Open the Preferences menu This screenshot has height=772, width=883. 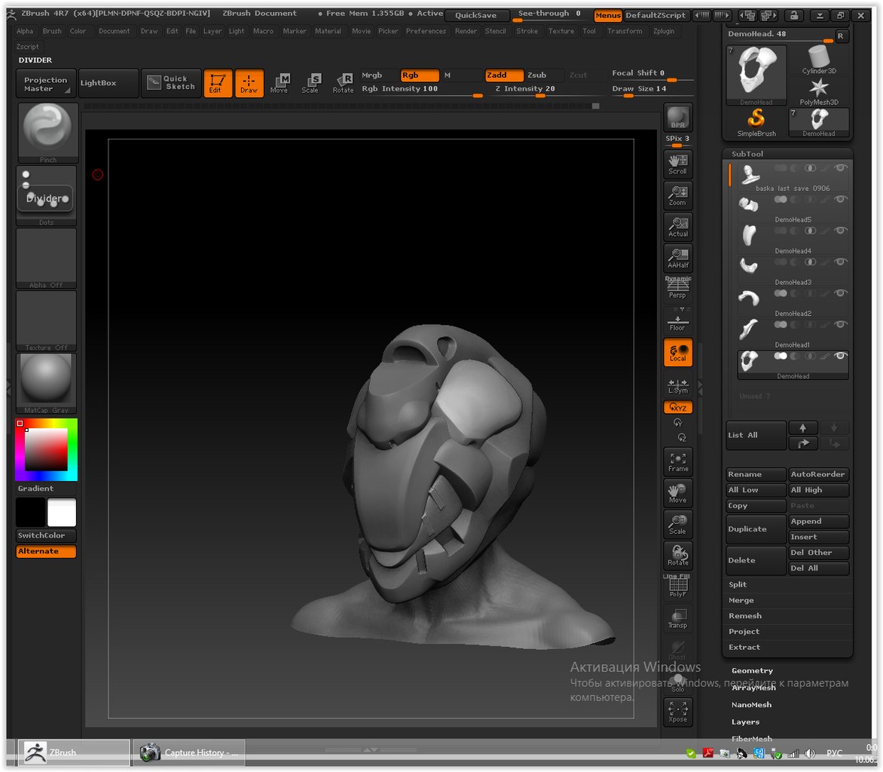pyautogui.click(x=426, y=31)
